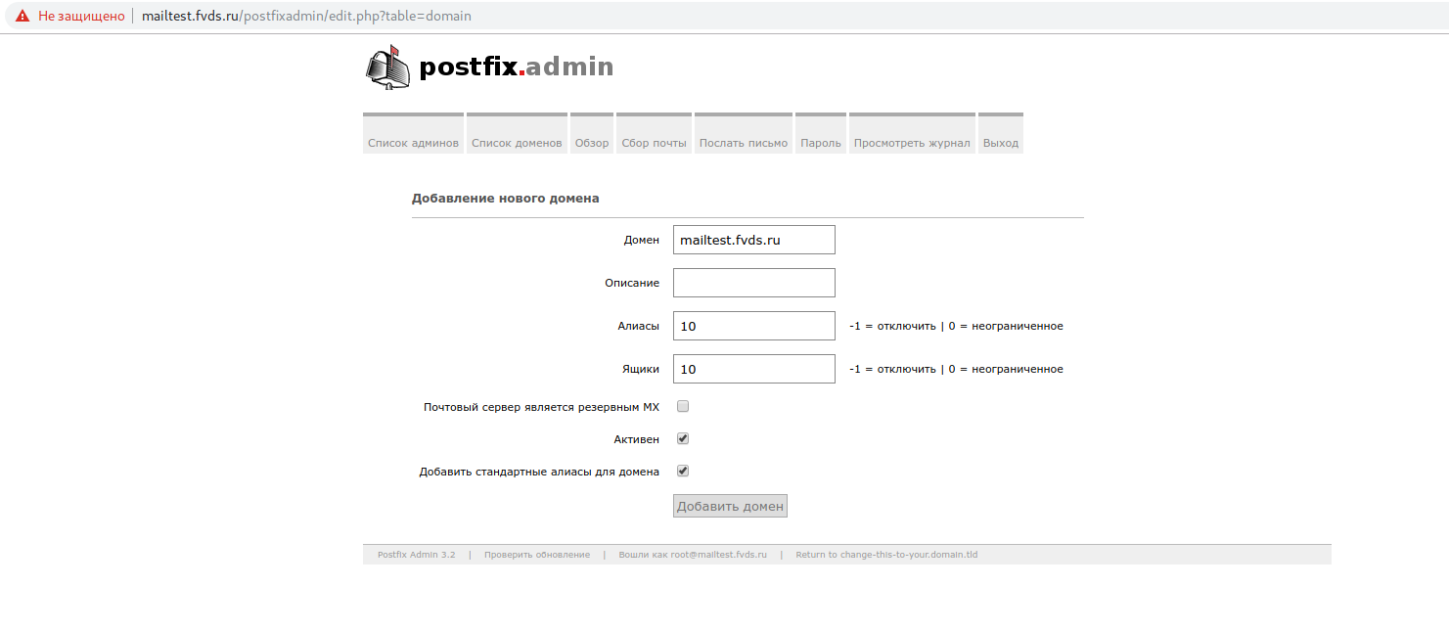This screenshot has height=632, width=1449.
Task: Click the Postfix Admin 3.2 footer text
Action: click(417, 555)
